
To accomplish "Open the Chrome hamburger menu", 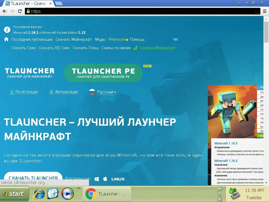I will [x=265, y=11].
